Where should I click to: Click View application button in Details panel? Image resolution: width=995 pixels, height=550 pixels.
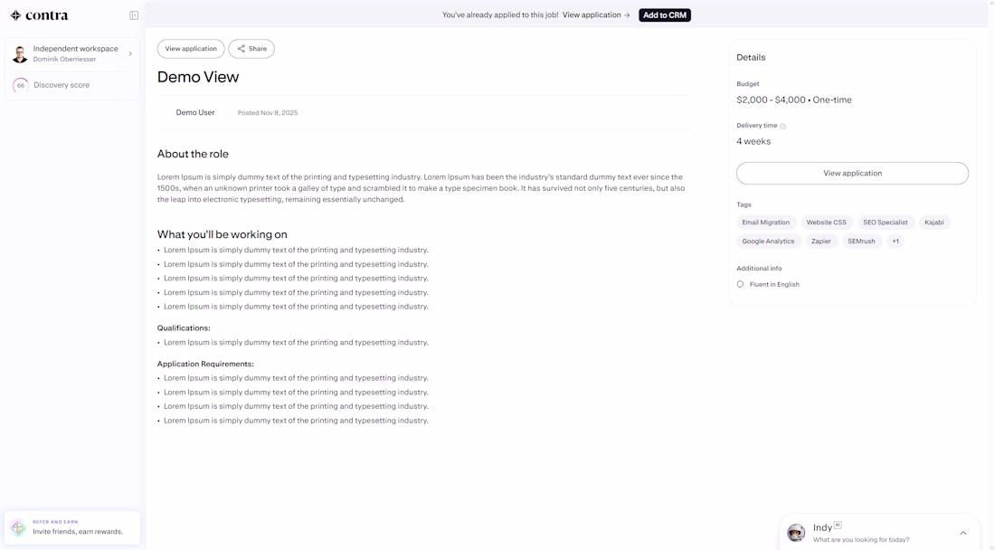pyautogui.click(x=852, y=173)
